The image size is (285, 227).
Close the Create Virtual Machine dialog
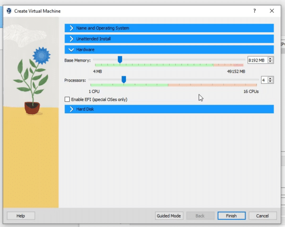point(272,10)
